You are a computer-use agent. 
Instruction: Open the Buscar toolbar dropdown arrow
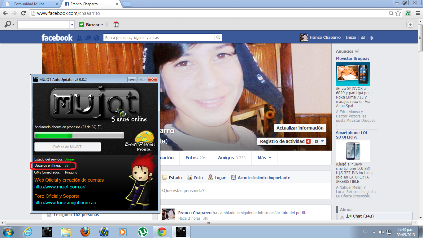click(102, 24)
